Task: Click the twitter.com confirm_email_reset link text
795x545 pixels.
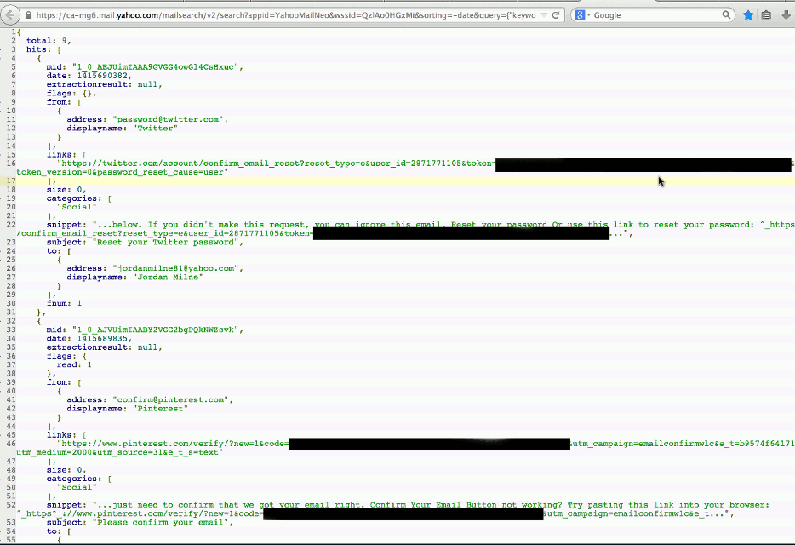Action: tap(277, 163)
